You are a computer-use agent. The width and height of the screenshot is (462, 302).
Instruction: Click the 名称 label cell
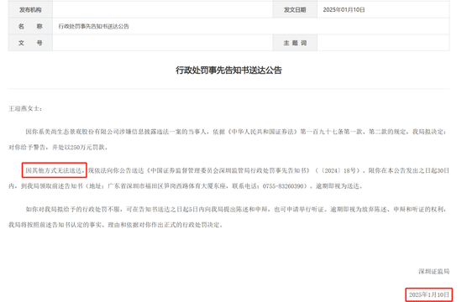click(x=30, y=26)
